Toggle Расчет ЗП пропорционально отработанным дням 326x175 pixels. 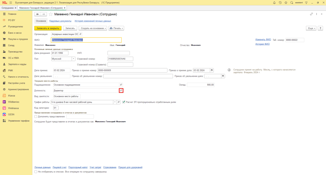point(124,102)
